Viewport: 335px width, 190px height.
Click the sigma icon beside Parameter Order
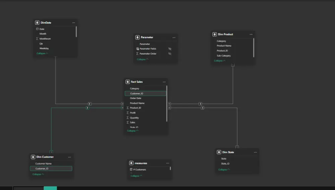coord(137,54)
